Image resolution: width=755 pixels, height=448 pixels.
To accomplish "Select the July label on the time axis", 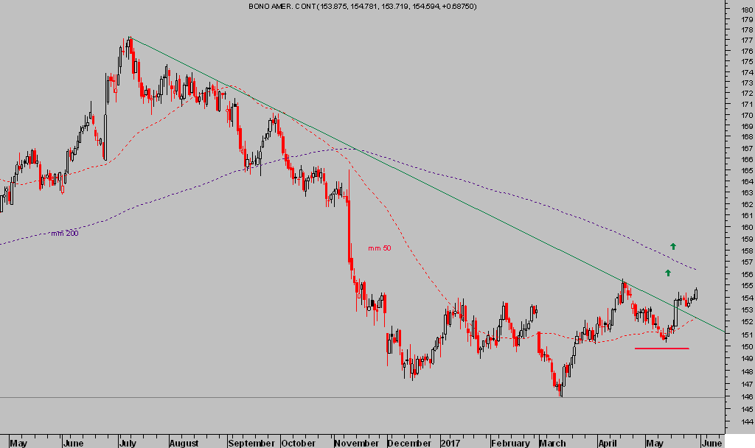I will [127, 443].
